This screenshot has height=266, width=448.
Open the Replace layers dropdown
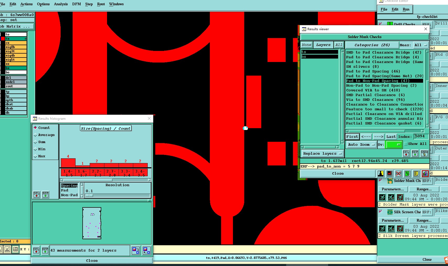[322, 153]
